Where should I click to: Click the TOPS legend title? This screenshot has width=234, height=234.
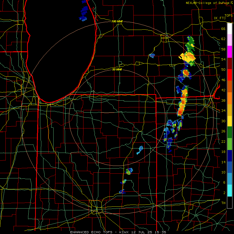coord(229,16)
